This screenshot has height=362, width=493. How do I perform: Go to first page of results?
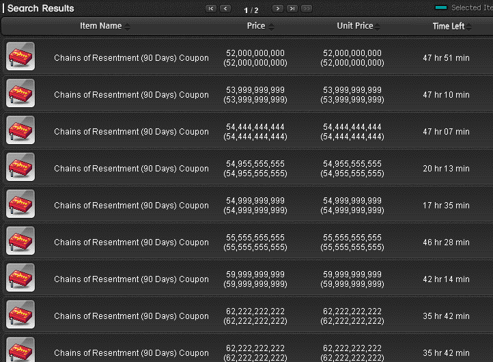pos(211,8)
